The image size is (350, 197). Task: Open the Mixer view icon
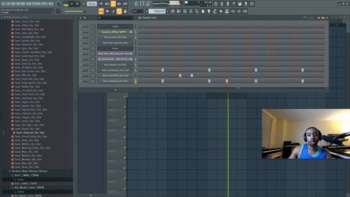pyautogui.click(x=191, y=11)
